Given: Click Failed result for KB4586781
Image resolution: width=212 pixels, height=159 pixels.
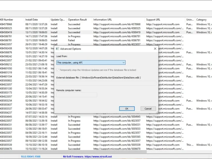Looking at the screenshot, I should pyautogui.click(x=71, y=40).
